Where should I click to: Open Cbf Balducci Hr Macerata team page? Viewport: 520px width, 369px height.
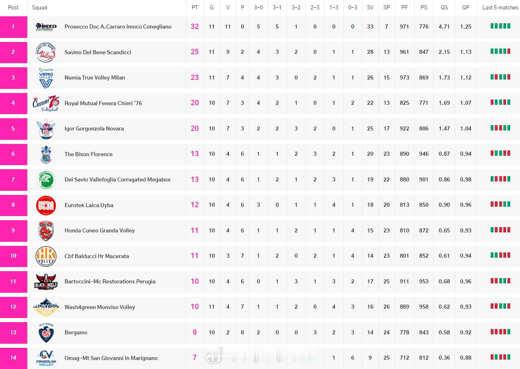coord(97,256)
